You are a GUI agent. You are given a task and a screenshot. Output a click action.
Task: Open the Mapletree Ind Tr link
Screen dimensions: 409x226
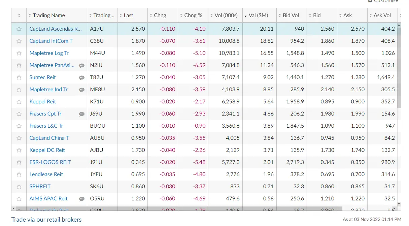pyautogui.click(x=48, y=90)
